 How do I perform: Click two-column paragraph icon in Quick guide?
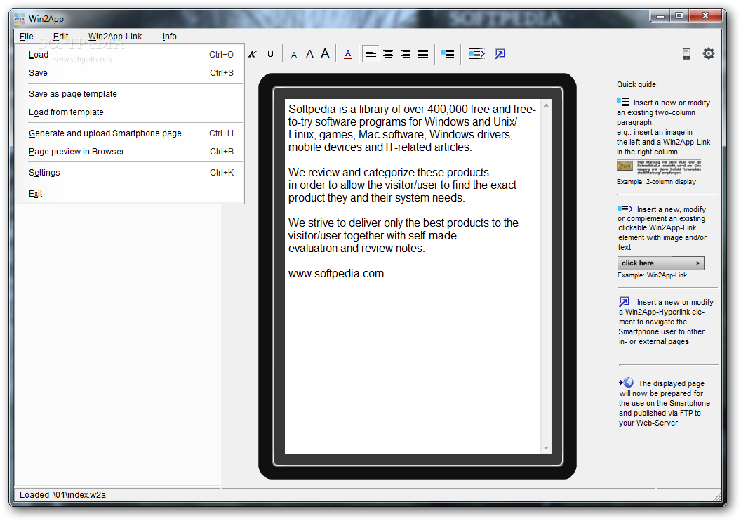click(623, 102)
